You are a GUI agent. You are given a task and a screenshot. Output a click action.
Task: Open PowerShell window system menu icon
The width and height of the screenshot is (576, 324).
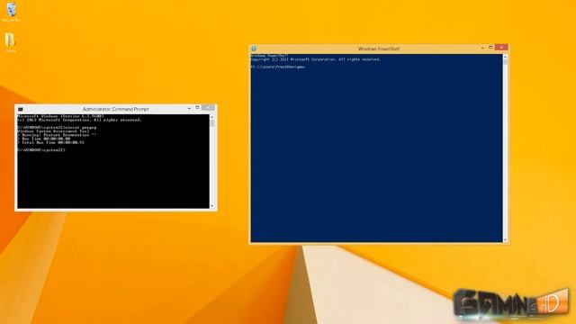pyautogui.click(x=254, y=49)
